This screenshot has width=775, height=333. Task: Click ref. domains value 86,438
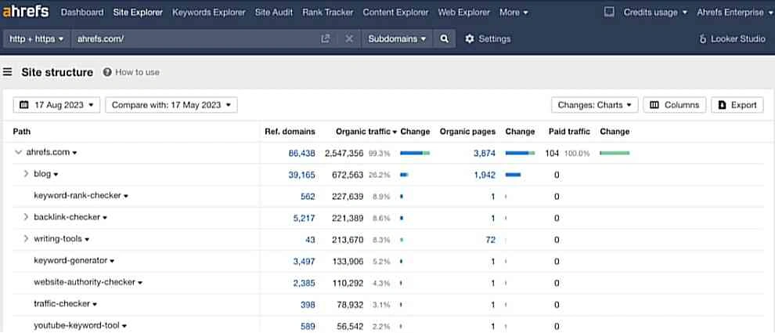point(302,154)
